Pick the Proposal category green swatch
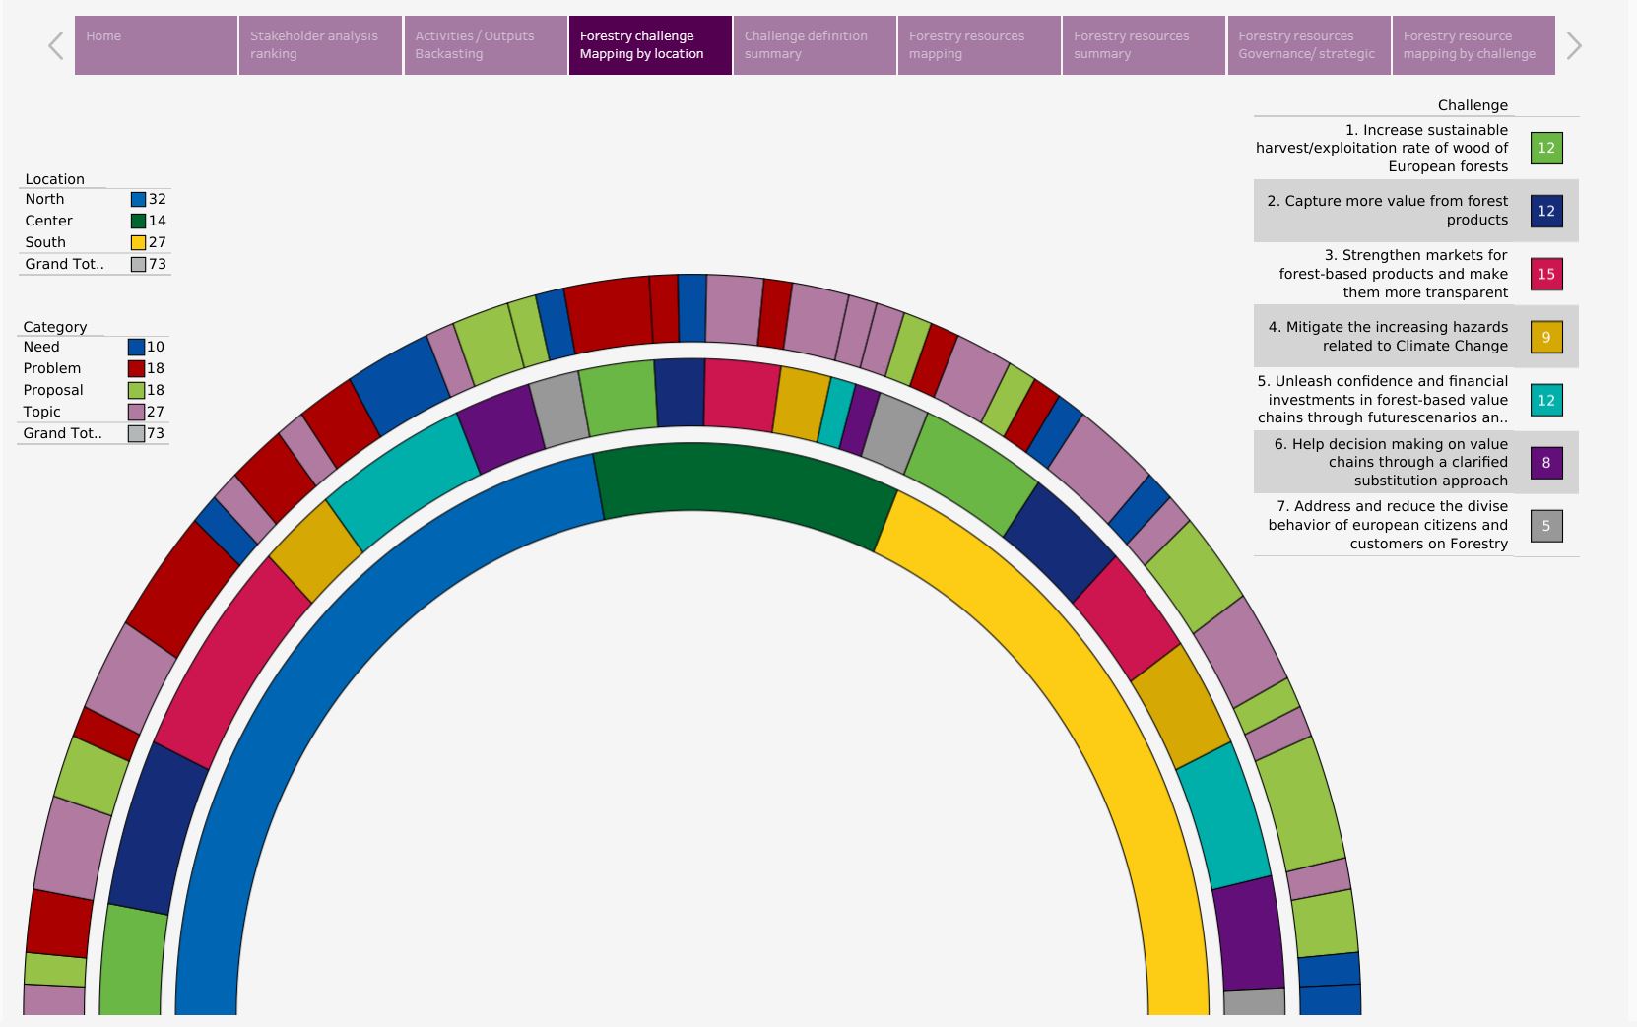This screenshot has height=1027, width=1637. tap(136, 390)
